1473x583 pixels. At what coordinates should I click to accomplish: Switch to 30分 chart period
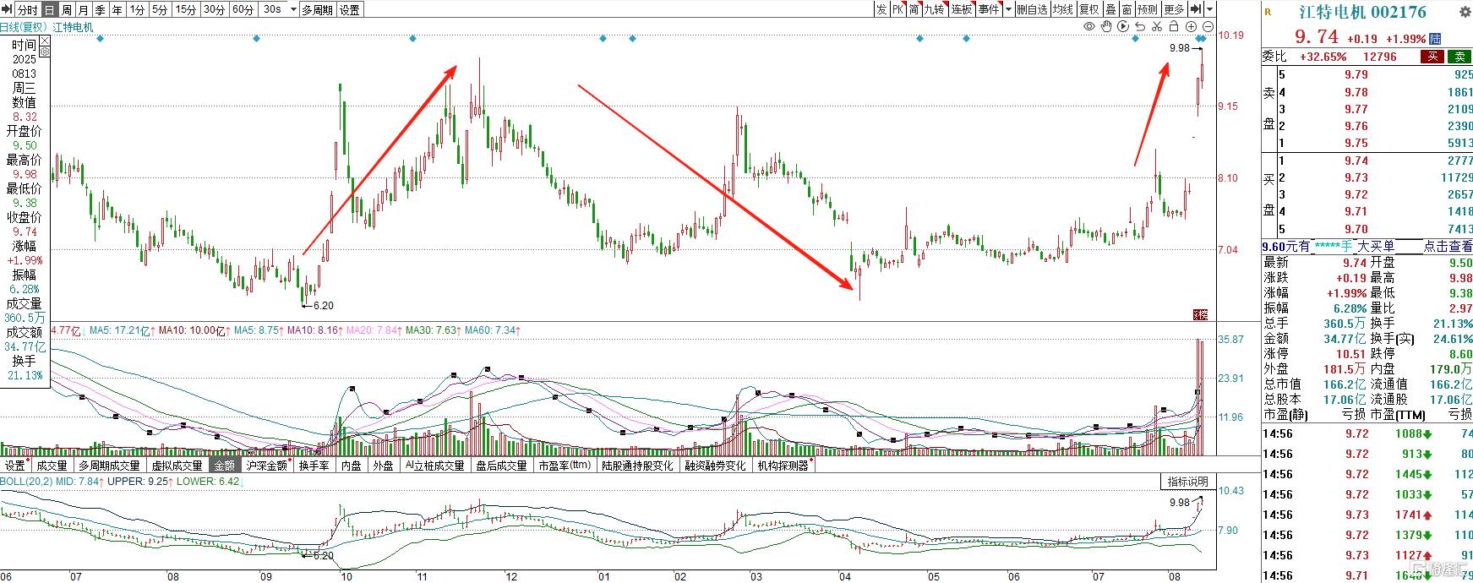(x=215, y=9)
